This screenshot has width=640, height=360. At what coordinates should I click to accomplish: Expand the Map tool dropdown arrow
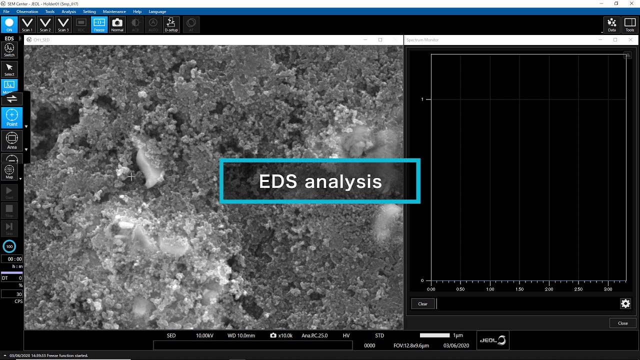tap(20, 178)
